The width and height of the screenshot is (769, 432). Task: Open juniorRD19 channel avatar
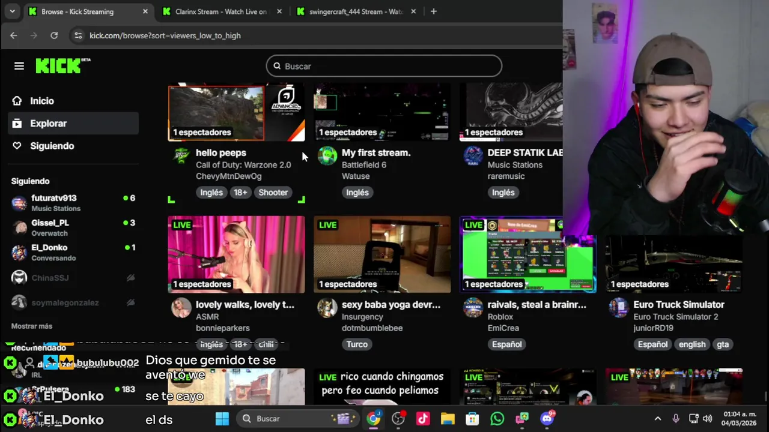coord(619,307)
